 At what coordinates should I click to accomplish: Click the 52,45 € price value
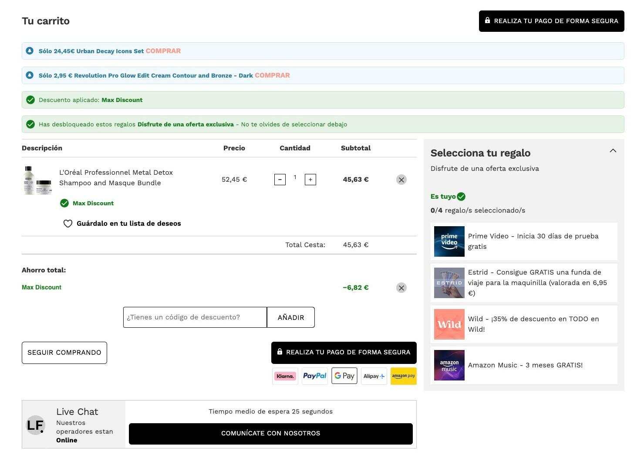(x=234, y=180)
